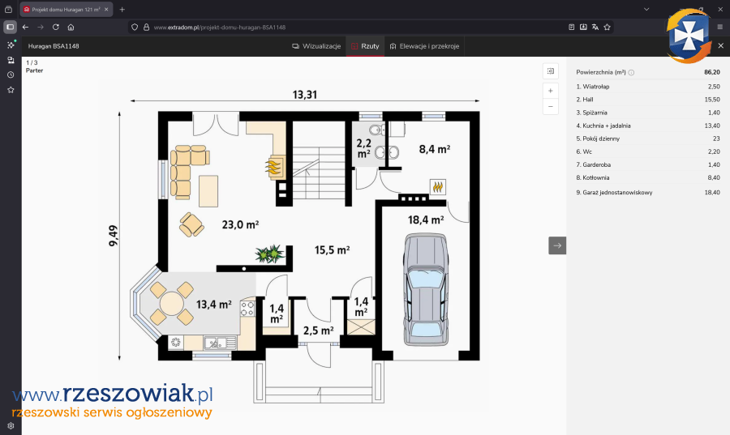Close the floor plan viewer panel
The image size is (730, 435).
point(720,46)
